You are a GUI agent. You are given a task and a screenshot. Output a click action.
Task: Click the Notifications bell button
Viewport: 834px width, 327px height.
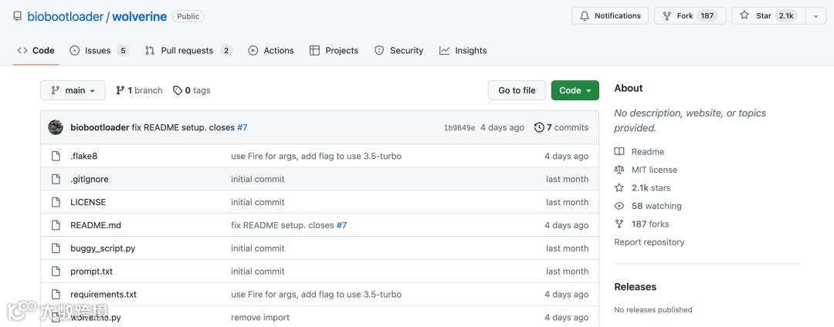pos(609,16)
